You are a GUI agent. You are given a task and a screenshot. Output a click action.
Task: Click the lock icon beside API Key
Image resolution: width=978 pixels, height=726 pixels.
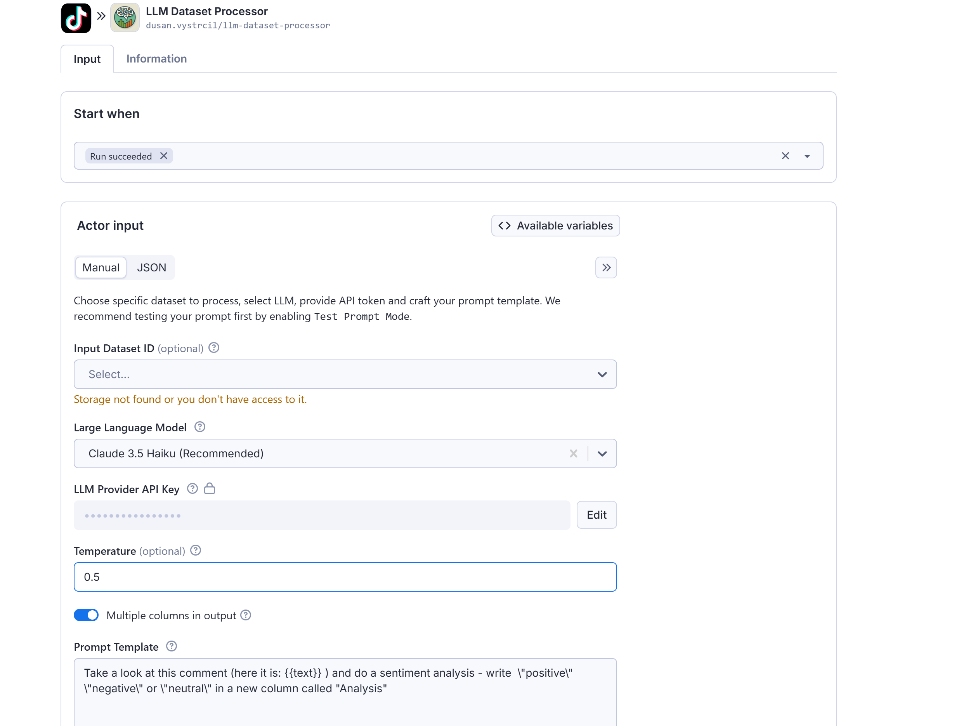(x=210, y=488)
